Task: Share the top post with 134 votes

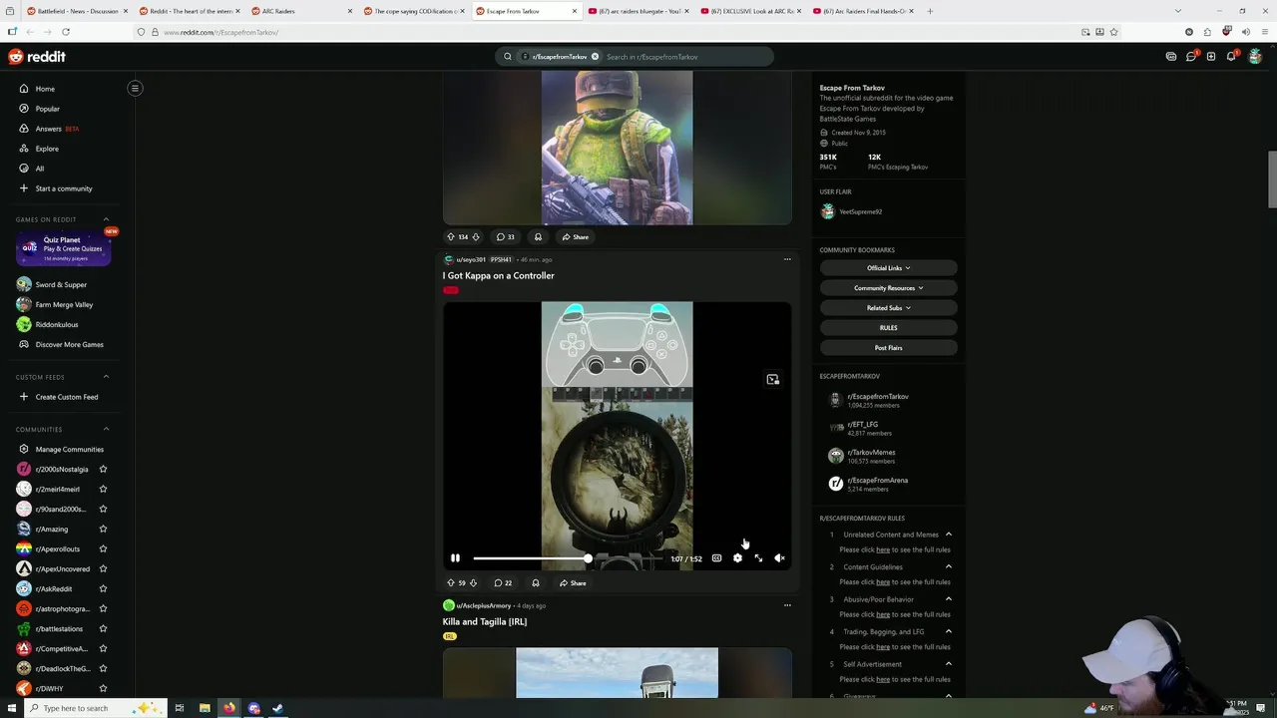Action: coord(575,236)
